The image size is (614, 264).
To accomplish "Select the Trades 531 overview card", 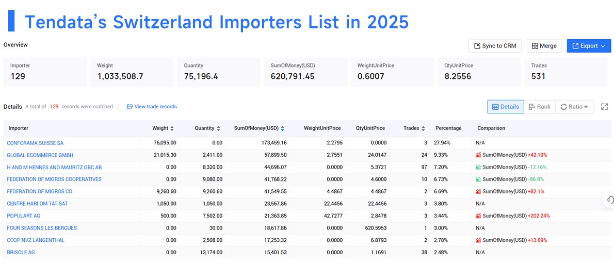I will (x=566, y=72).
